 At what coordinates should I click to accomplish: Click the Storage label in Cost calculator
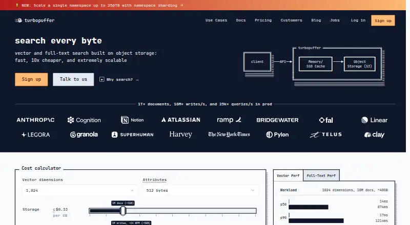(x=31, y=209)
